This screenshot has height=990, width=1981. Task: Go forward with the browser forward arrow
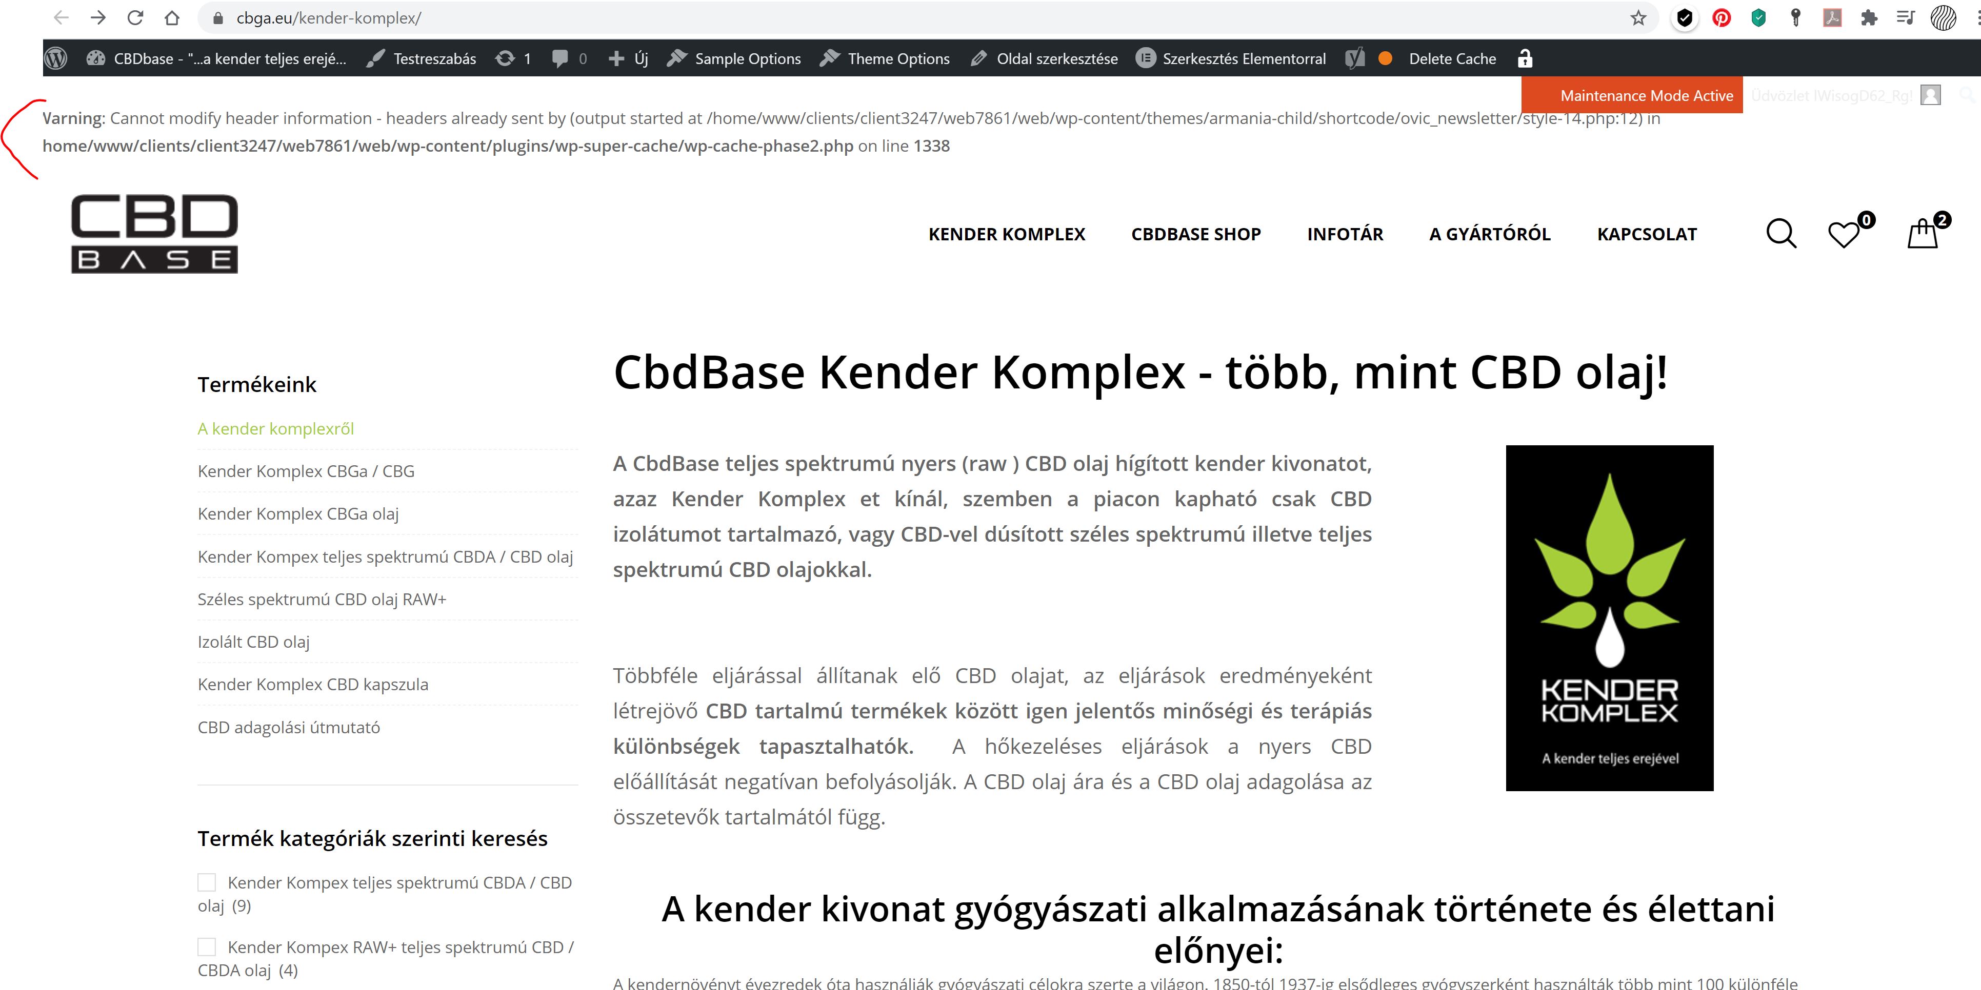click(97, 17)
